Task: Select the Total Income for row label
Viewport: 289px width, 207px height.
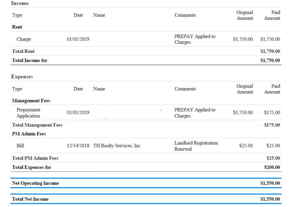Action: (x=30, y=61)
